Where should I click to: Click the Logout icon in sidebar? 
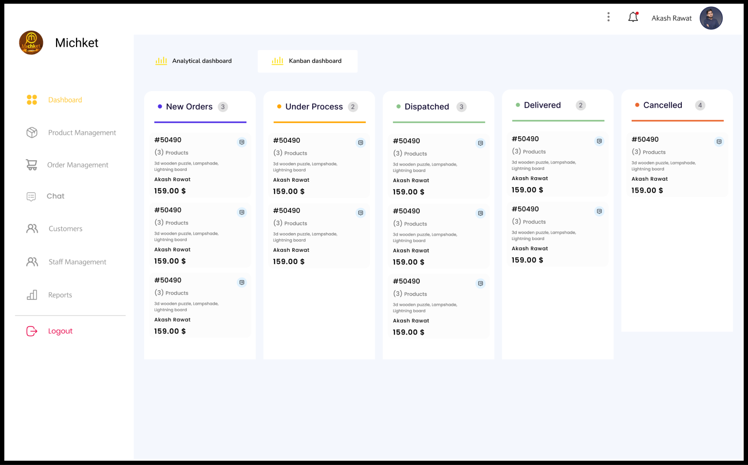point(32,331)
